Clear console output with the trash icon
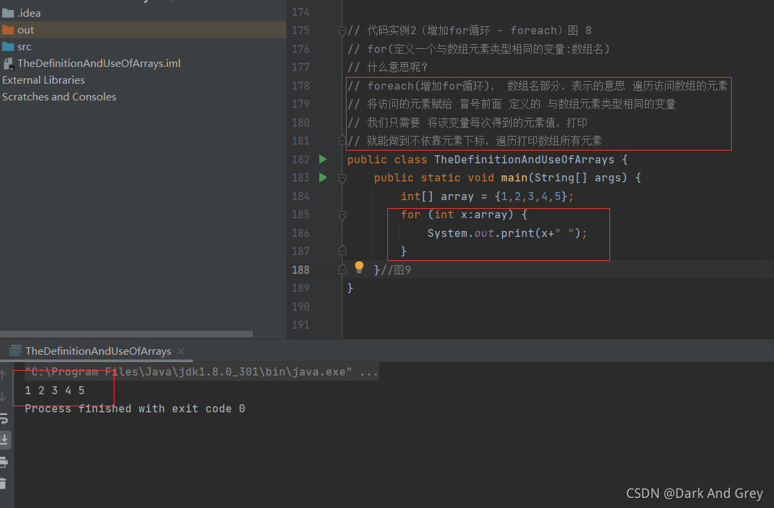 (3, 483)
